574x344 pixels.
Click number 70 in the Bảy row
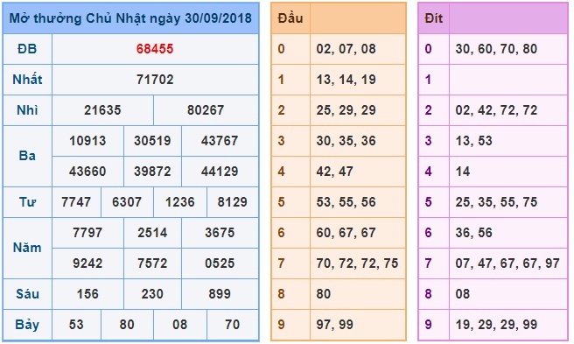232,325
